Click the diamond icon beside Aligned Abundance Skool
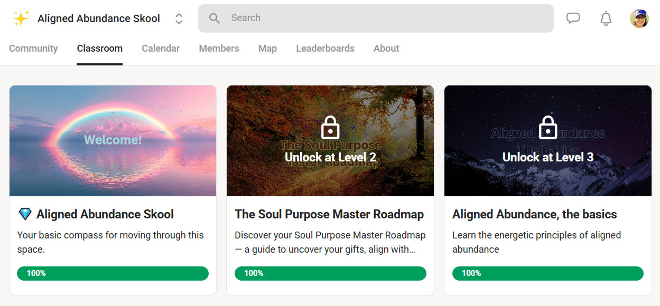 click(25, 214)
